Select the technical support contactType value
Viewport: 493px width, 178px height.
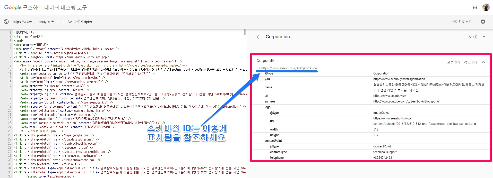385,152
